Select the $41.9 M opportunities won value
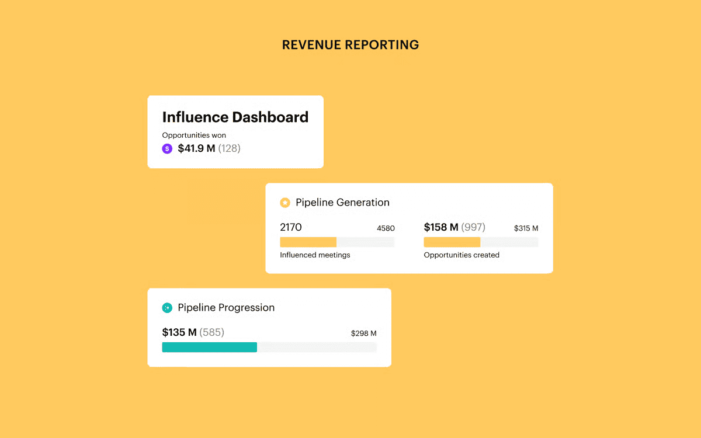 197,149
